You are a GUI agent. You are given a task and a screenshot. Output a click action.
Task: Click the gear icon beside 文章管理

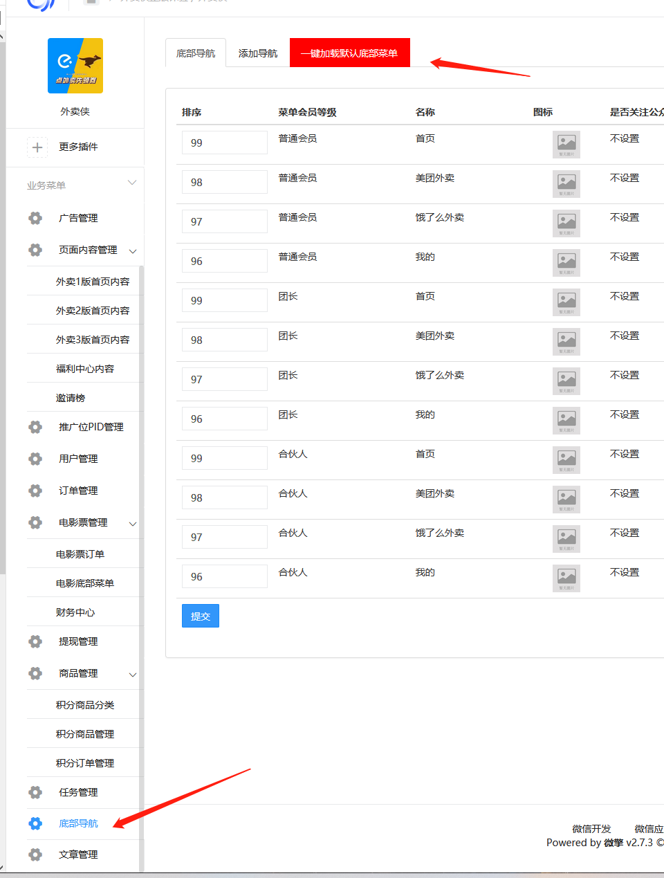35,854
